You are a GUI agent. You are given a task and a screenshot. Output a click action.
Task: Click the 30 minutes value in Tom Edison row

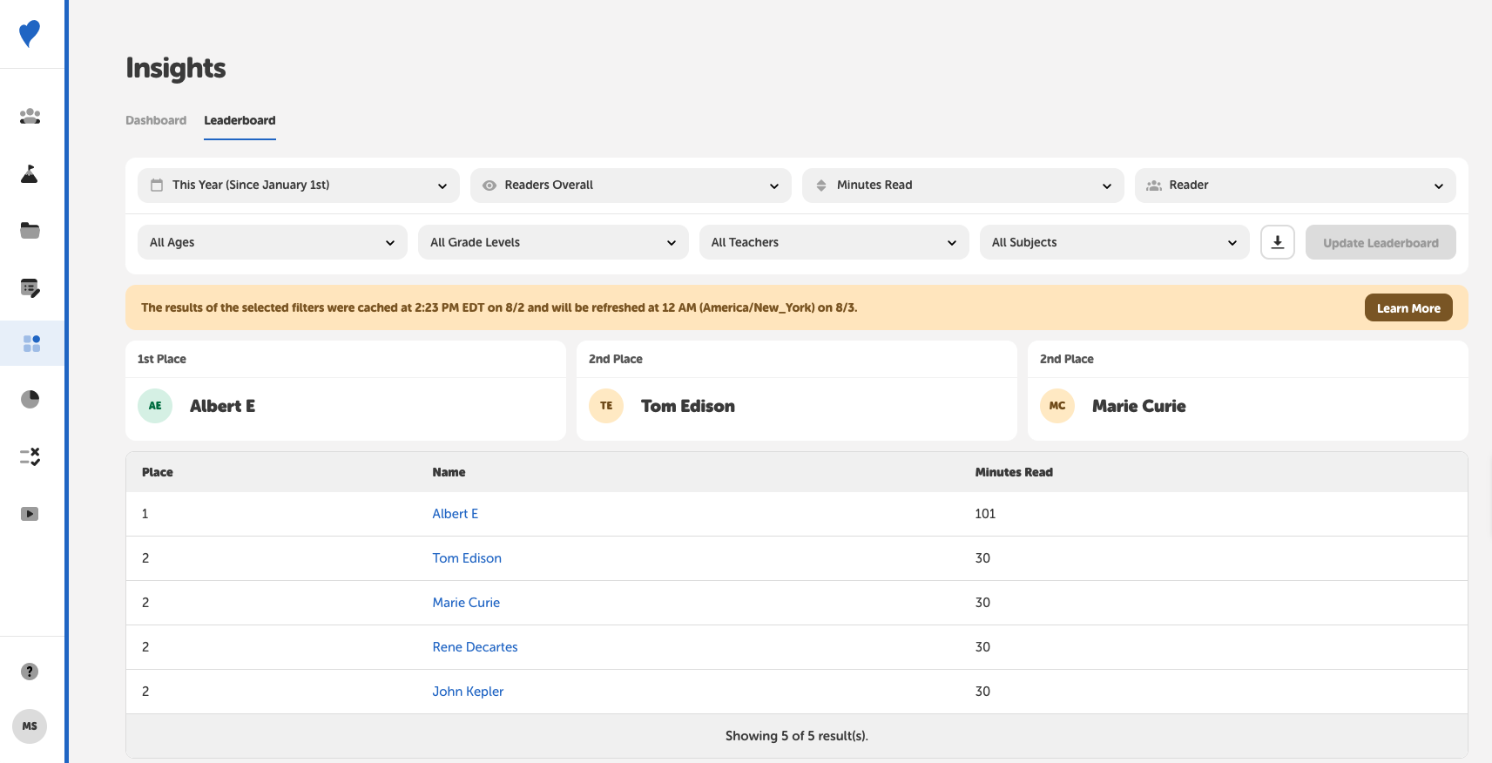pos(982,558)
